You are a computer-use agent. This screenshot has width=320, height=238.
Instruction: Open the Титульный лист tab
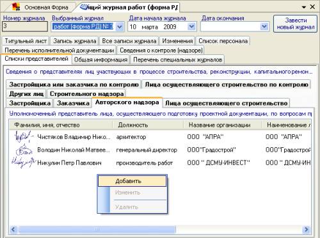coord(26,41)
